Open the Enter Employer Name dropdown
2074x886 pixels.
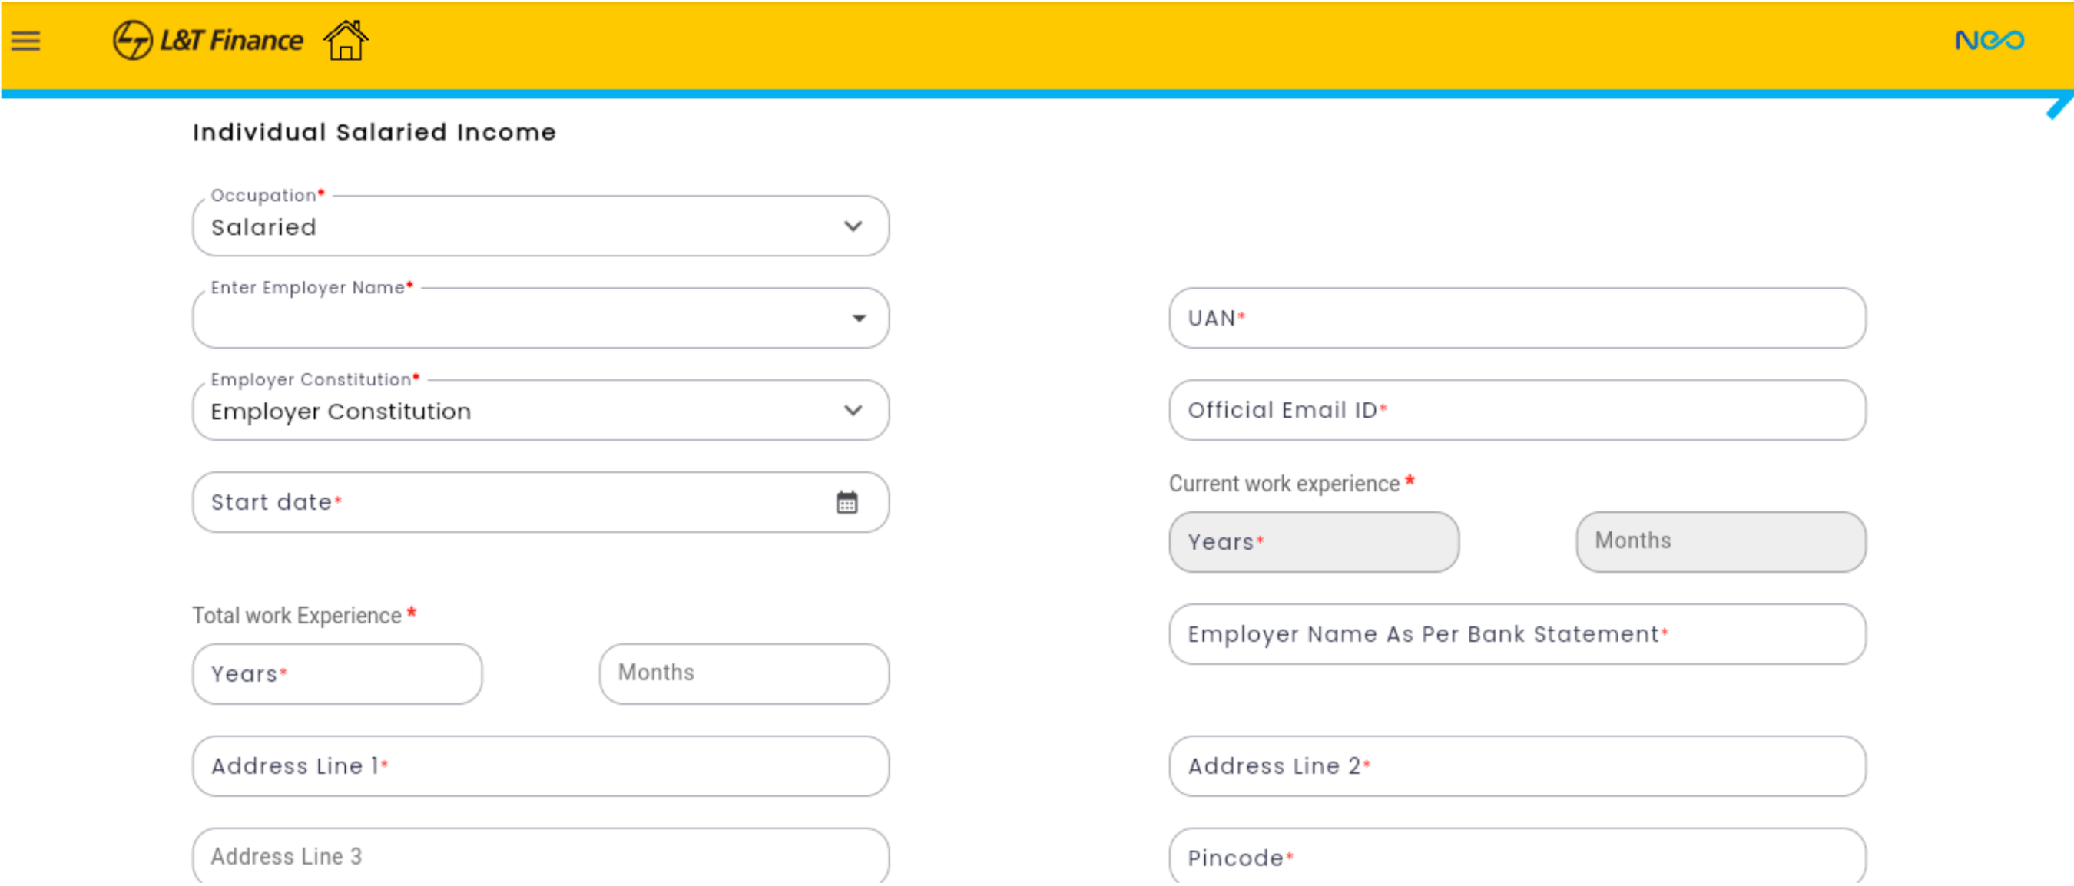(858, 319)
